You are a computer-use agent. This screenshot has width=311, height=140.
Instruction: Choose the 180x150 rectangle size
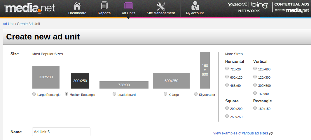pyautogui.click(x=255, y=108)
